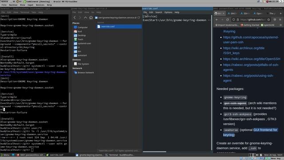This screenshot has width=284, height=160.
Task: Open Tabs menu in terminal window
Action: click(34, 12)
